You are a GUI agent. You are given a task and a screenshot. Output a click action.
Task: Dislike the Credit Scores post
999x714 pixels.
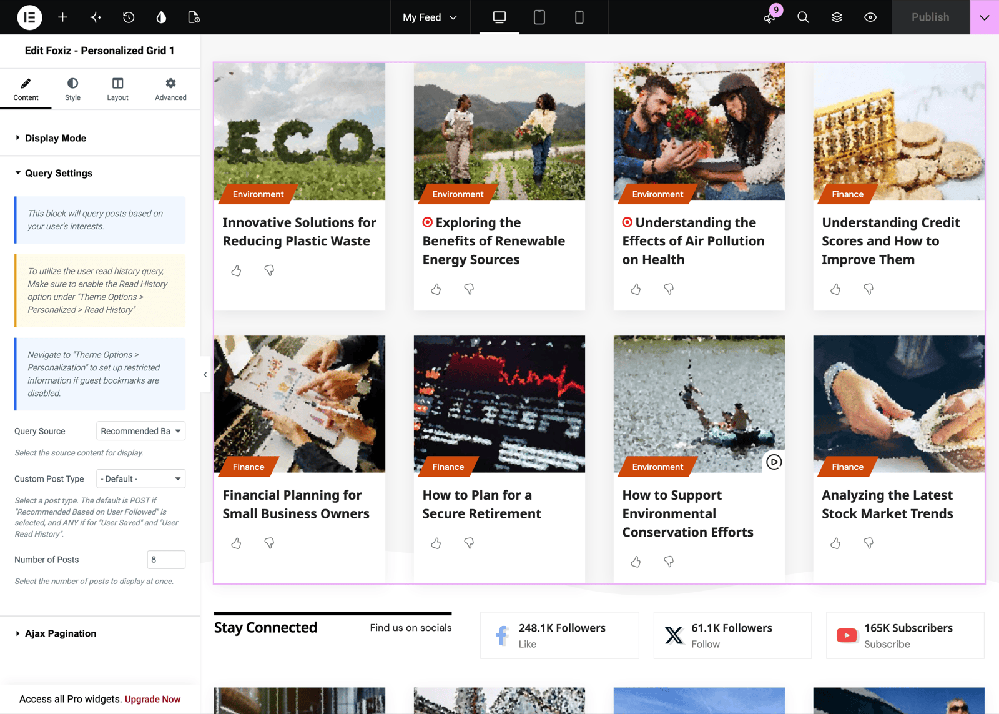point(869,289)
